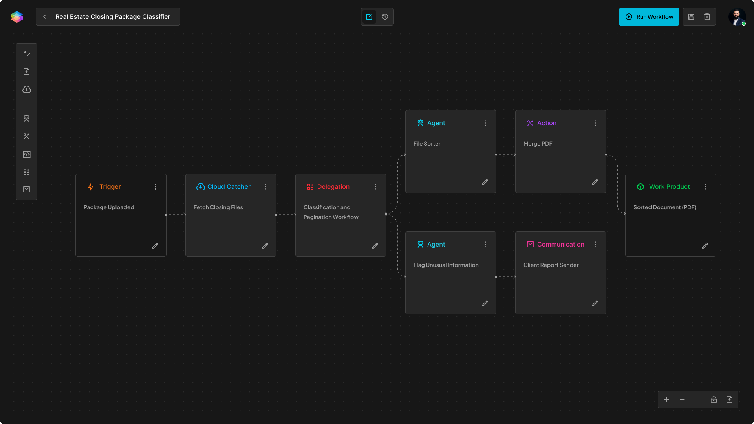Click the code block icon in sidebar
The height and width of the screenshot is (424, 754).
click(x=26, y=154)
